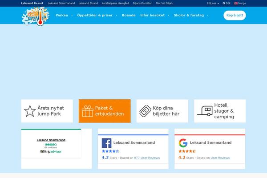Image resolution: width=267 pixels, height=178 pixels.
Task: Click Leksand Sommarland title in Facebook card
Action: point(134,142)
